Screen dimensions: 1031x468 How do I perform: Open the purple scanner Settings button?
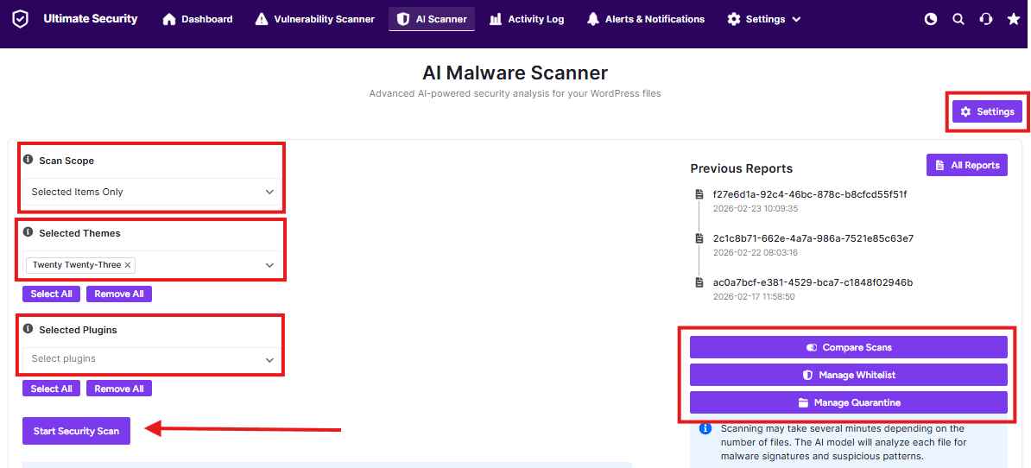pos(987,111)
